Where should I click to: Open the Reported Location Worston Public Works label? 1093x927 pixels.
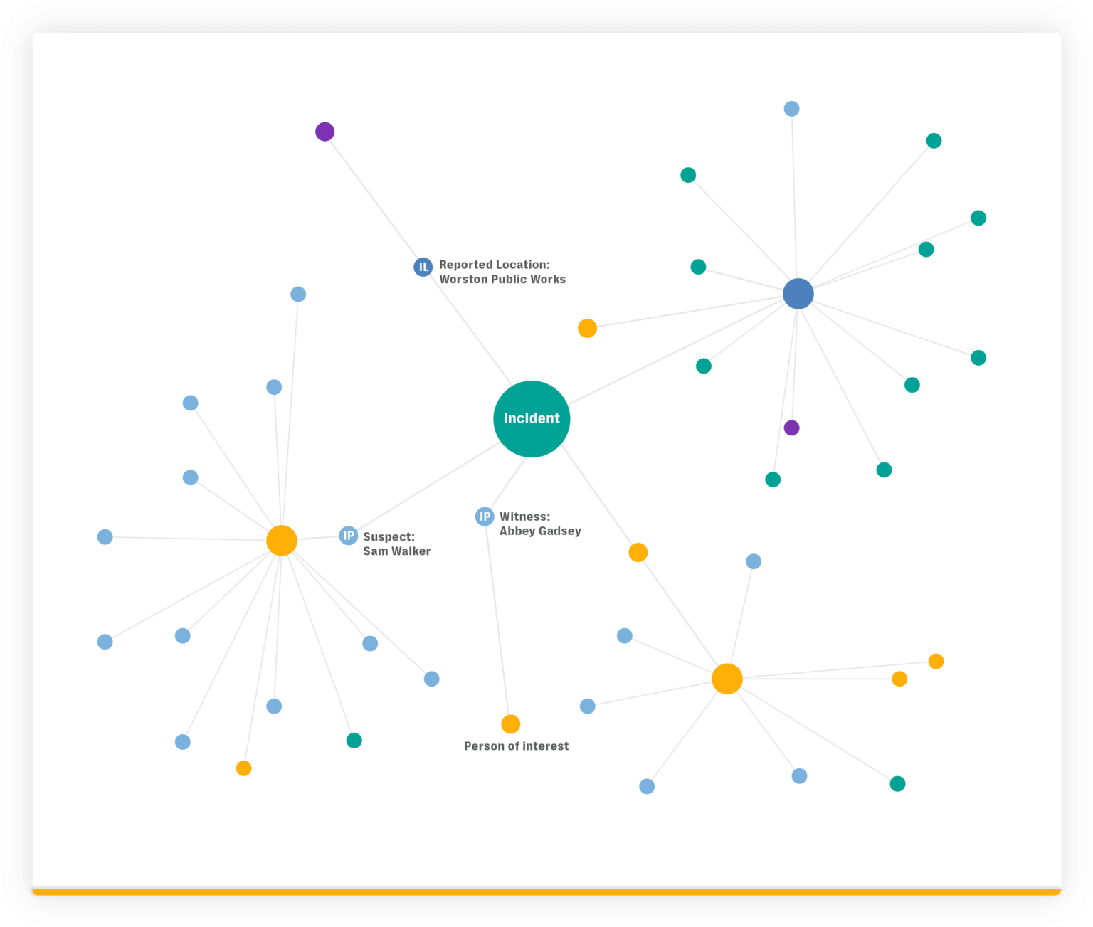502,272
